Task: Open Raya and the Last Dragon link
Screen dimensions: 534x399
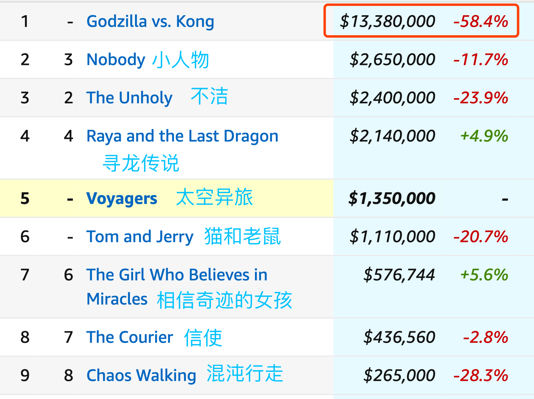Action: click(x=182, y=137)
